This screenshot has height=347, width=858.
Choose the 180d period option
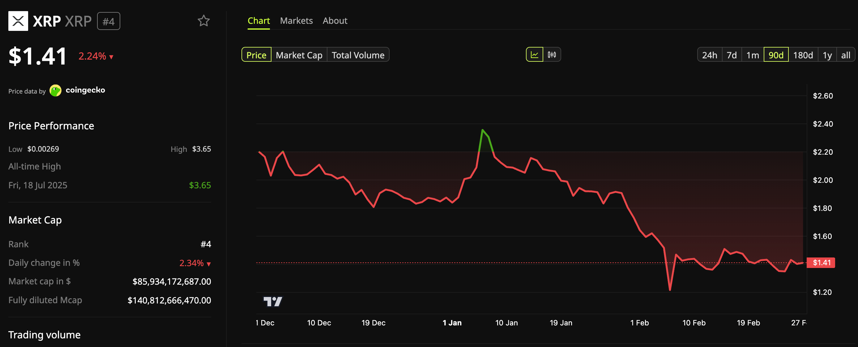[803, 55]
